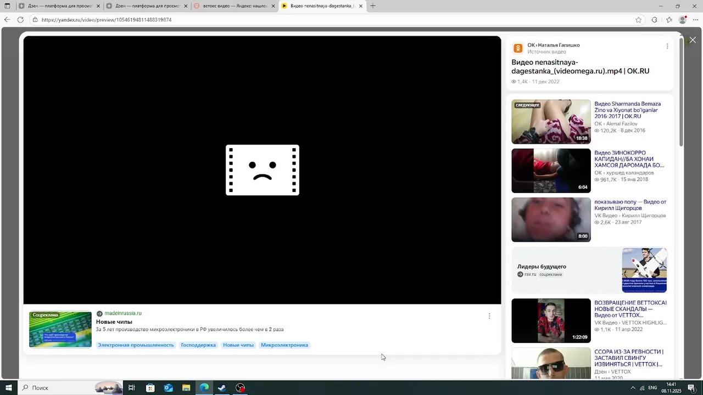Screen dimensions: 703x395
Task: Open madeinrussia.ru ad link
Action: tap(123, 313)
